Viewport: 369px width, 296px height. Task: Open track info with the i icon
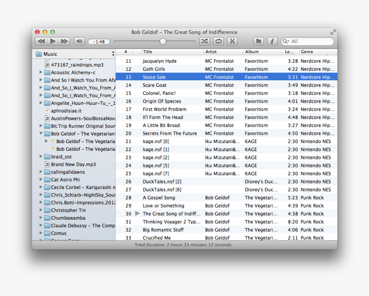tap(272, 41)
